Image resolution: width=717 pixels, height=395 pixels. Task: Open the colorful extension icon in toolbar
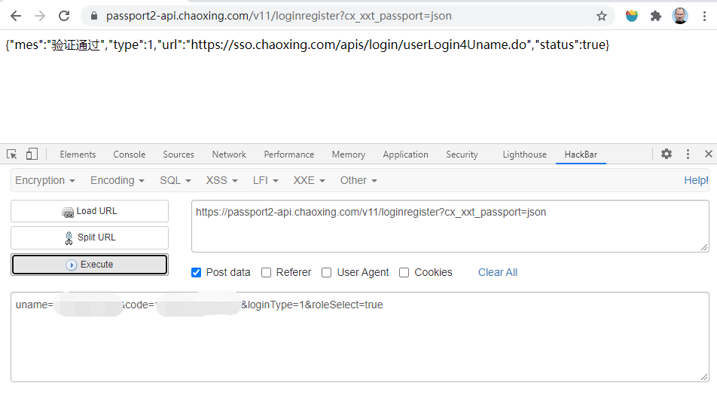coord(632,16)
